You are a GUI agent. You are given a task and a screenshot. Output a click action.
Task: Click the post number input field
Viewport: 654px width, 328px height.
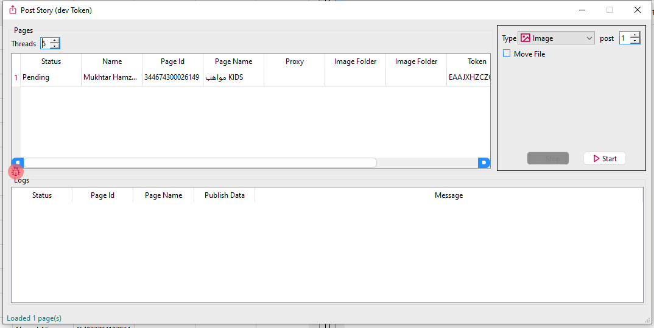[x=624, y=38]
